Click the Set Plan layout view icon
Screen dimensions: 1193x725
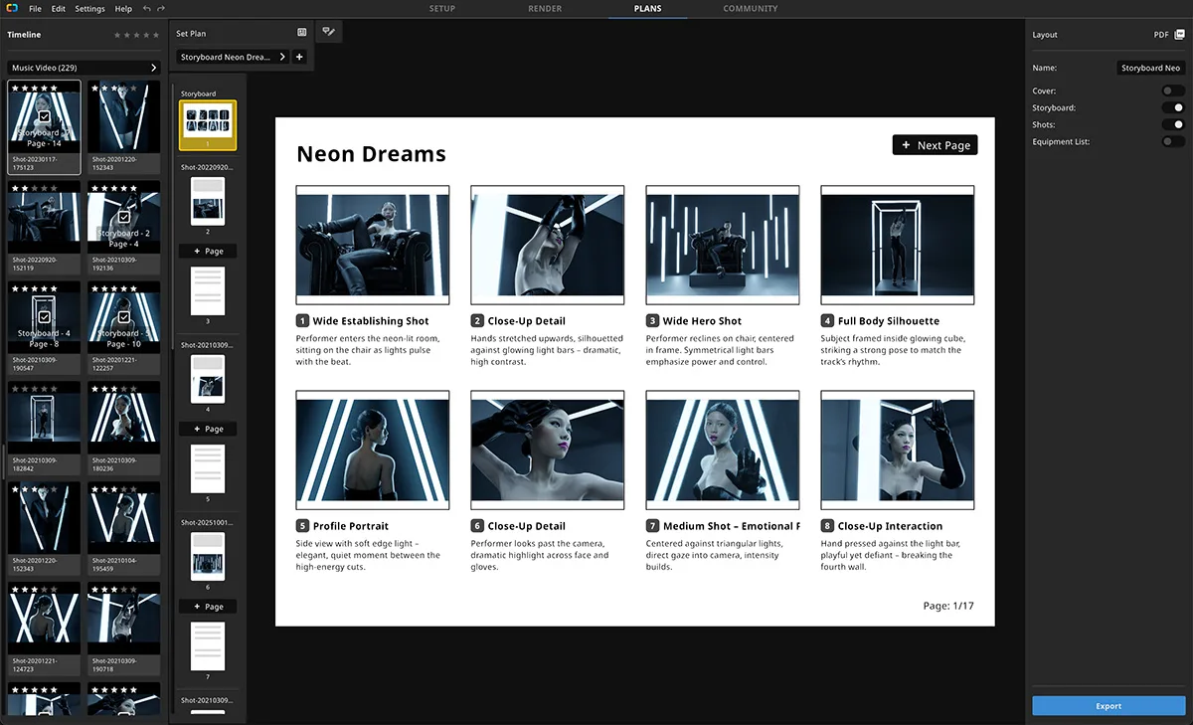click(x=302, y=33)
